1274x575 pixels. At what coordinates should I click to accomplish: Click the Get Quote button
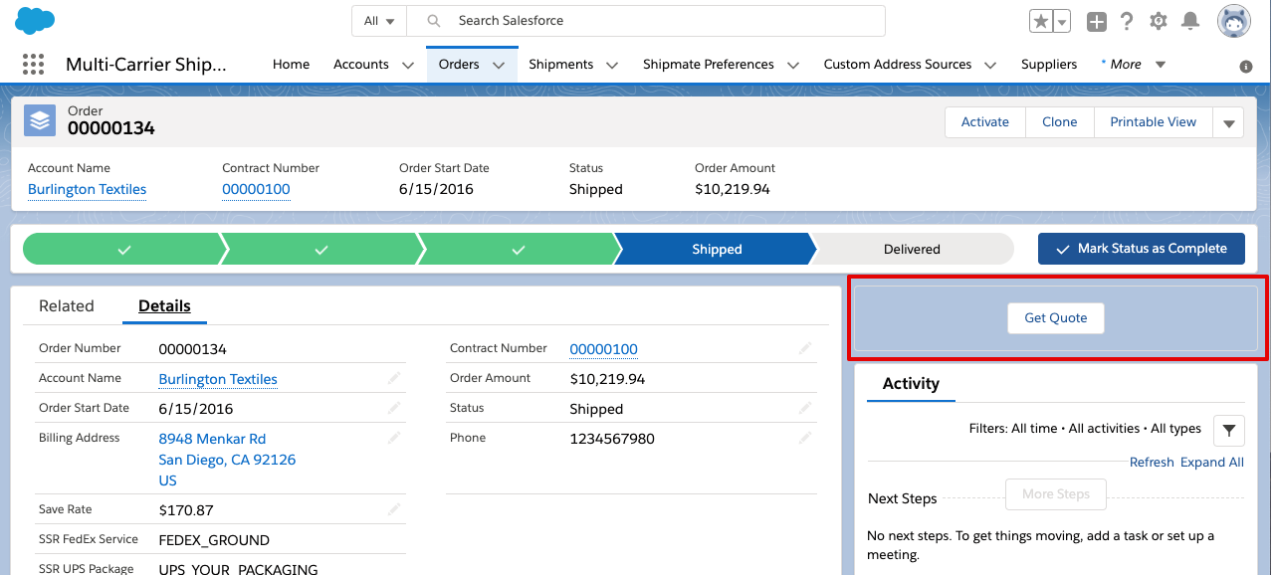tap(1056, 318)
